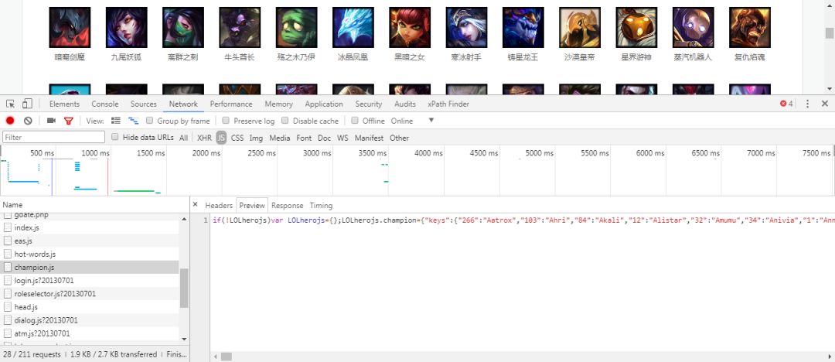Select the Ahri nine-tailed fox thumbnail
Screen dimensions: 835x362
click(x=126, y=27)
